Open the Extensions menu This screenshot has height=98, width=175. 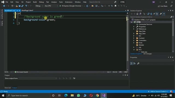(x=69, y=2)
